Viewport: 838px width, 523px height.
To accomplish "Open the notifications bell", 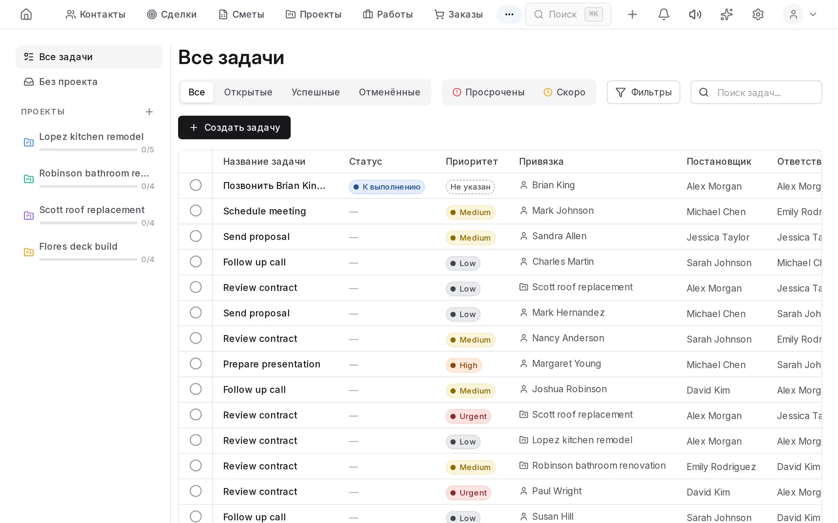I will [x=663, y=14].
